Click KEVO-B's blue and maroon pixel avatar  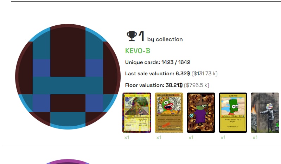[x=68, y=77]
